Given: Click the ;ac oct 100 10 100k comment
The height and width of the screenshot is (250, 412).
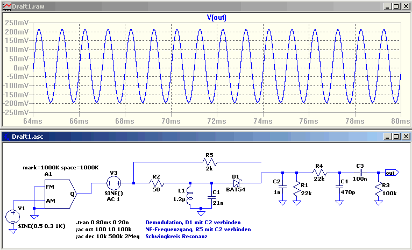Looking at the screenshot, I should click(x=103, y=229).
